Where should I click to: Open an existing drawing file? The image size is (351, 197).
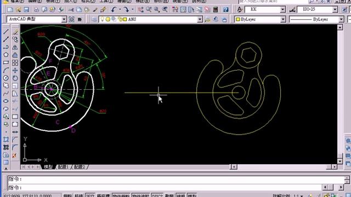pos(18,10)
